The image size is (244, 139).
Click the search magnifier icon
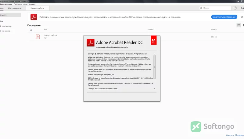pos(201,8)
